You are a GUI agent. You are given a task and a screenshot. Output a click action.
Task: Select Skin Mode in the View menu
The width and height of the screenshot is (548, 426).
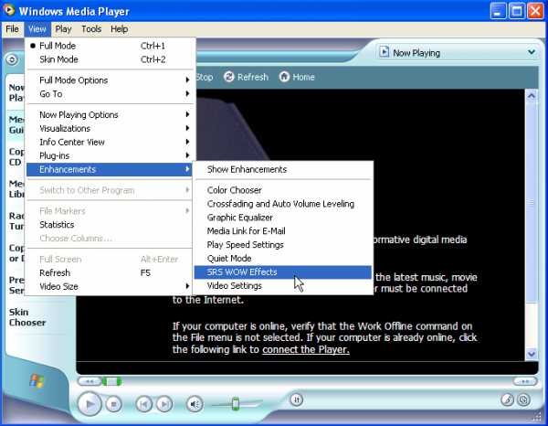[x=110, y=59]
